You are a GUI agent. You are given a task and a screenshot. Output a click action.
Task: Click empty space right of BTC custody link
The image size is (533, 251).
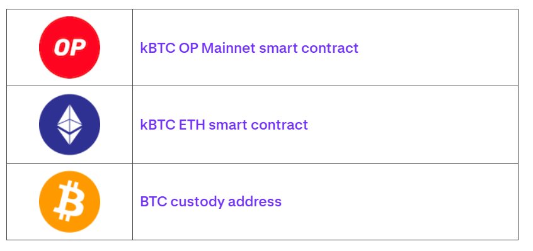click(399, 201)
